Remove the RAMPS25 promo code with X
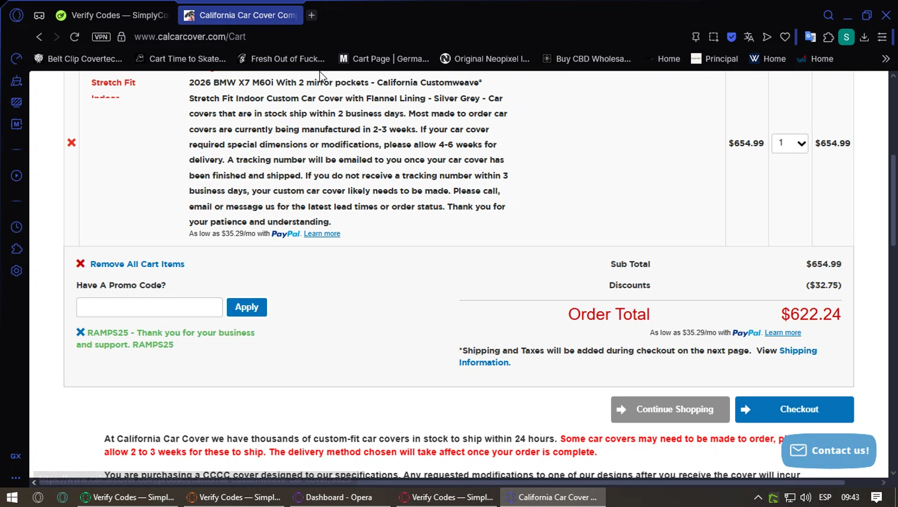The image size is (898, 507). click(x=80, y=332)
